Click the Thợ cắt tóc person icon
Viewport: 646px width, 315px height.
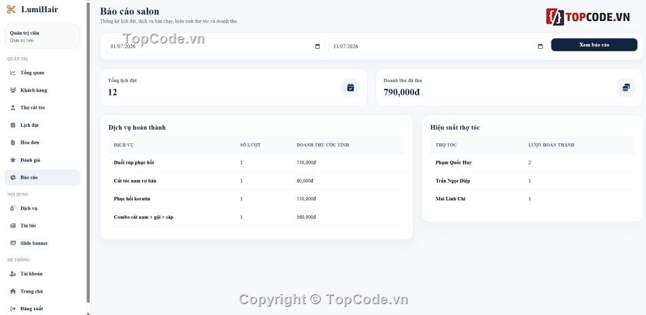tap(13, 108)
